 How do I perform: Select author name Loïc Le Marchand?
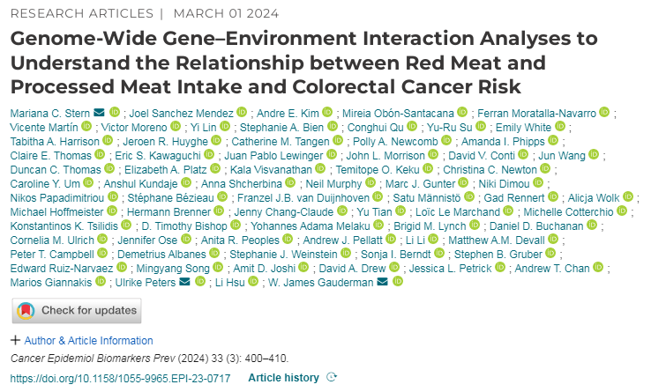coord(458,212)
